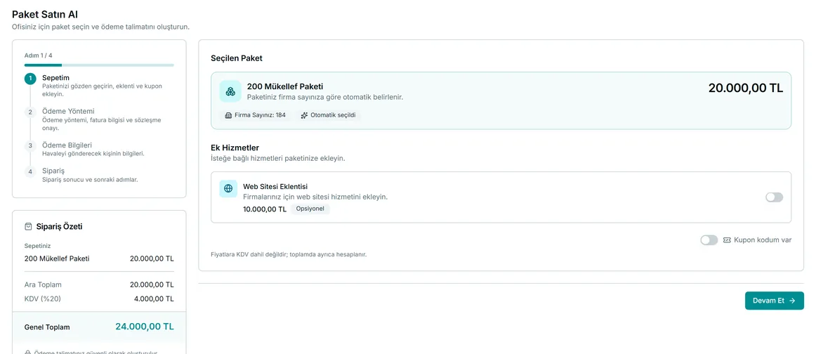
Task: Click the Paket Satın Al heading
Action: point(45,15)
